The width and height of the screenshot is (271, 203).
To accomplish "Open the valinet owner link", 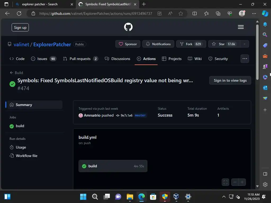I will pos(21,44).
